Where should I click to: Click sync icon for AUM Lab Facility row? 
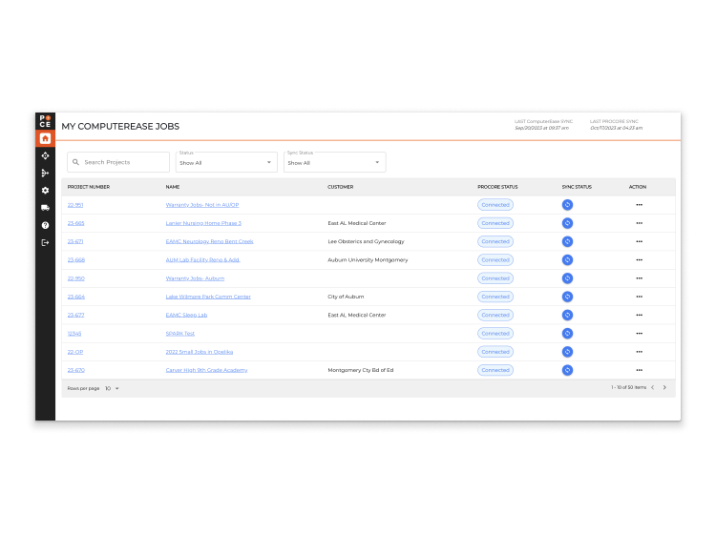pyautogui.click(x=567, y=260)
